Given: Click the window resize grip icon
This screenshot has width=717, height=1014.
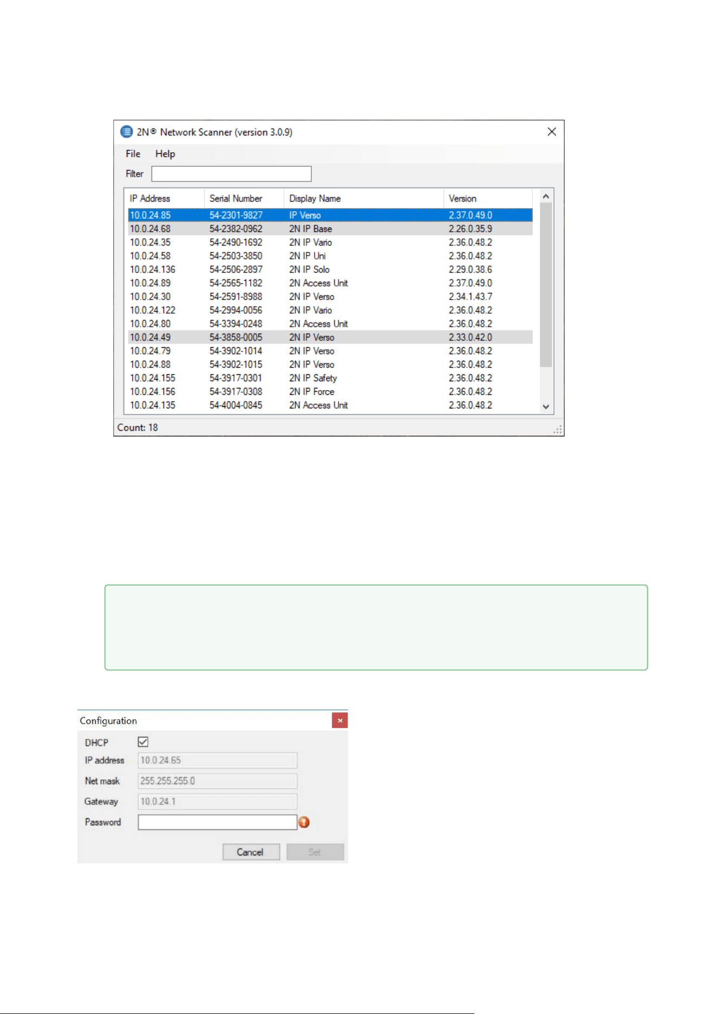Looking at the screenshot, I should (x=558, y=430).
